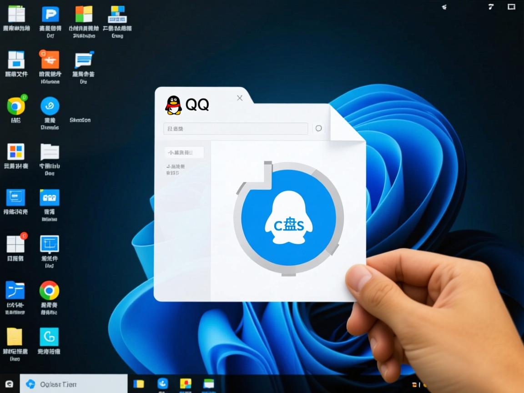Close the QQ window with the X button

(240, 98)
